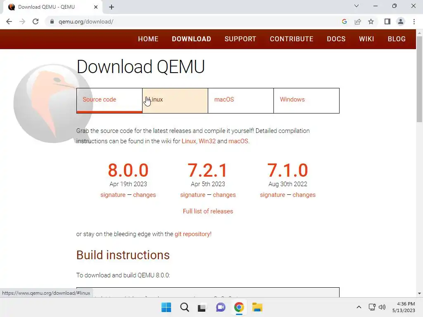Open the taskbar clock and date
This screenshot has width=423, height=317.
click(404, 307)
